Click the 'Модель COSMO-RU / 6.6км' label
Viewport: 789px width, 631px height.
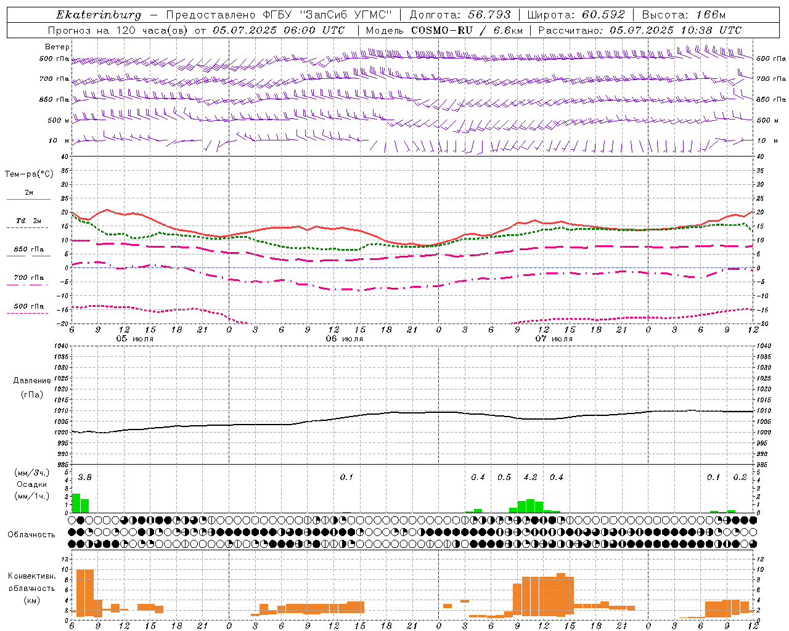[x=444, y=30]
